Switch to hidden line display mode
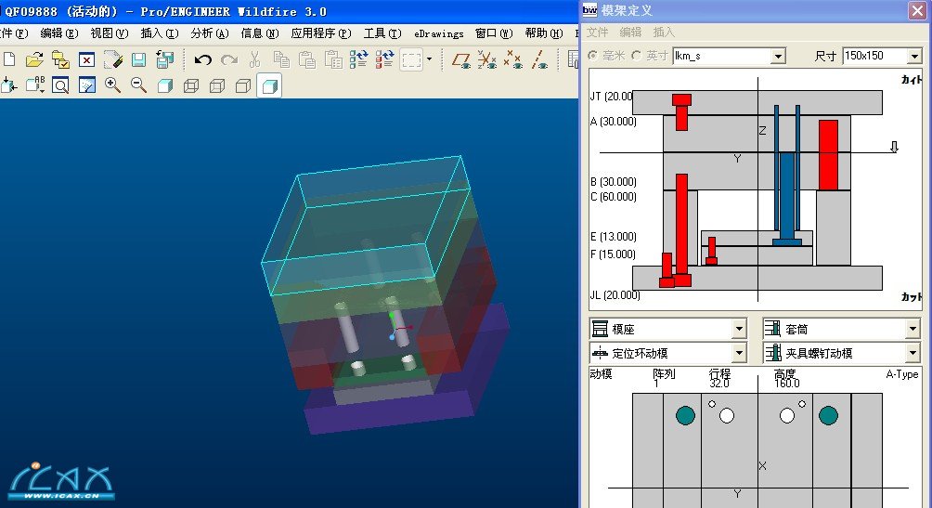 pos(217,85)
